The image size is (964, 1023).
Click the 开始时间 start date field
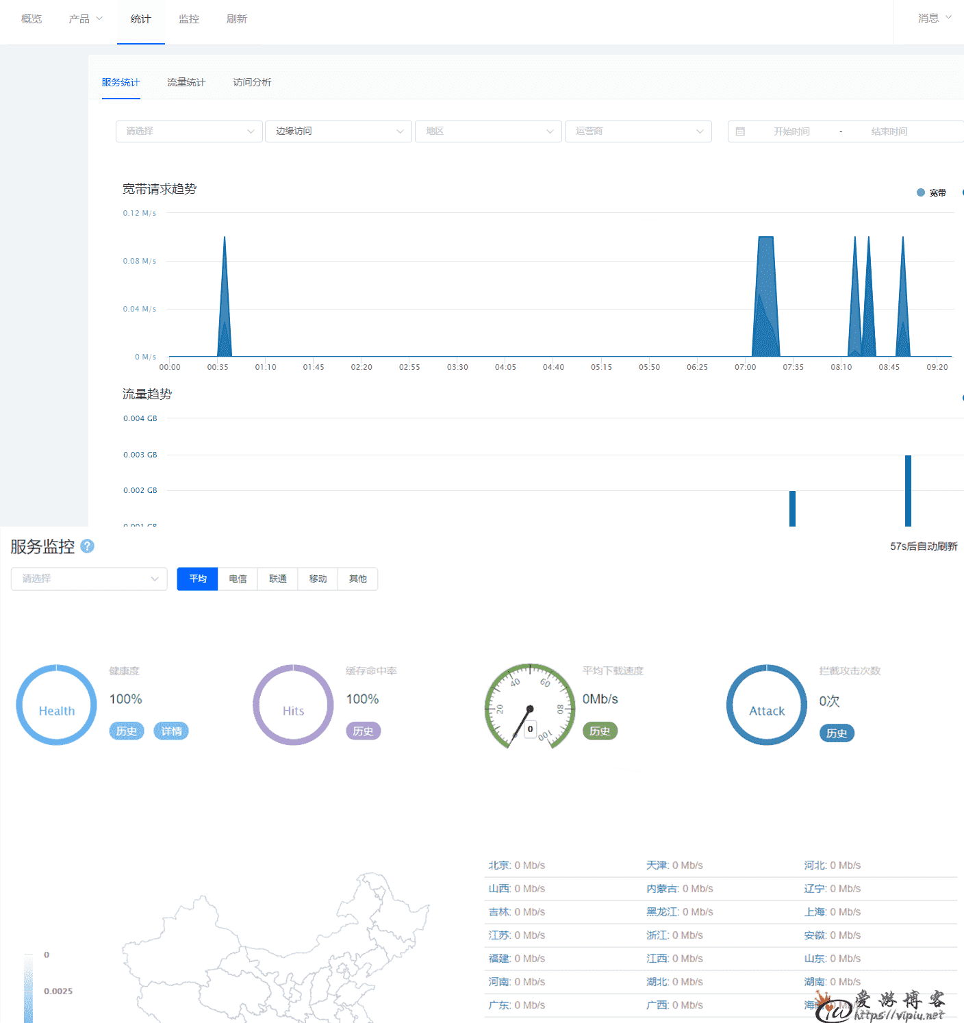point(791,131)
